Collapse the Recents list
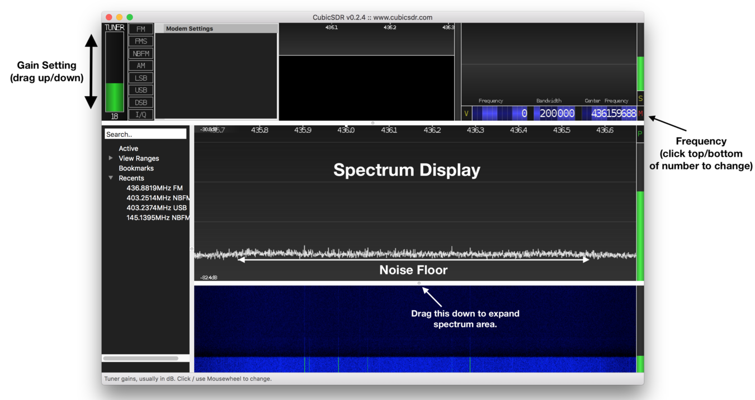755x400 pixels. [110, 178]
